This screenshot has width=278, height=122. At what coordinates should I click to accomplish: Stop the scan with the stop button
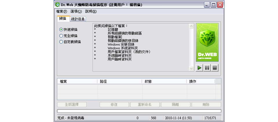click(215, 68)
